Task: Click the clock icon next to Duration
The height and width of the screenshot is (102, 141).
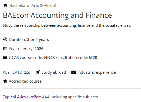Action: point(5,39)
